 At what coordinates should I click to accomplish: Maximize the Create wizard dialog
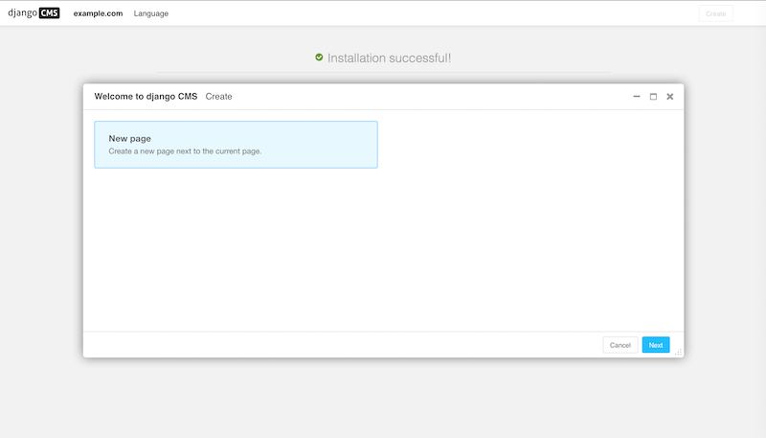[x=653, y=97]
